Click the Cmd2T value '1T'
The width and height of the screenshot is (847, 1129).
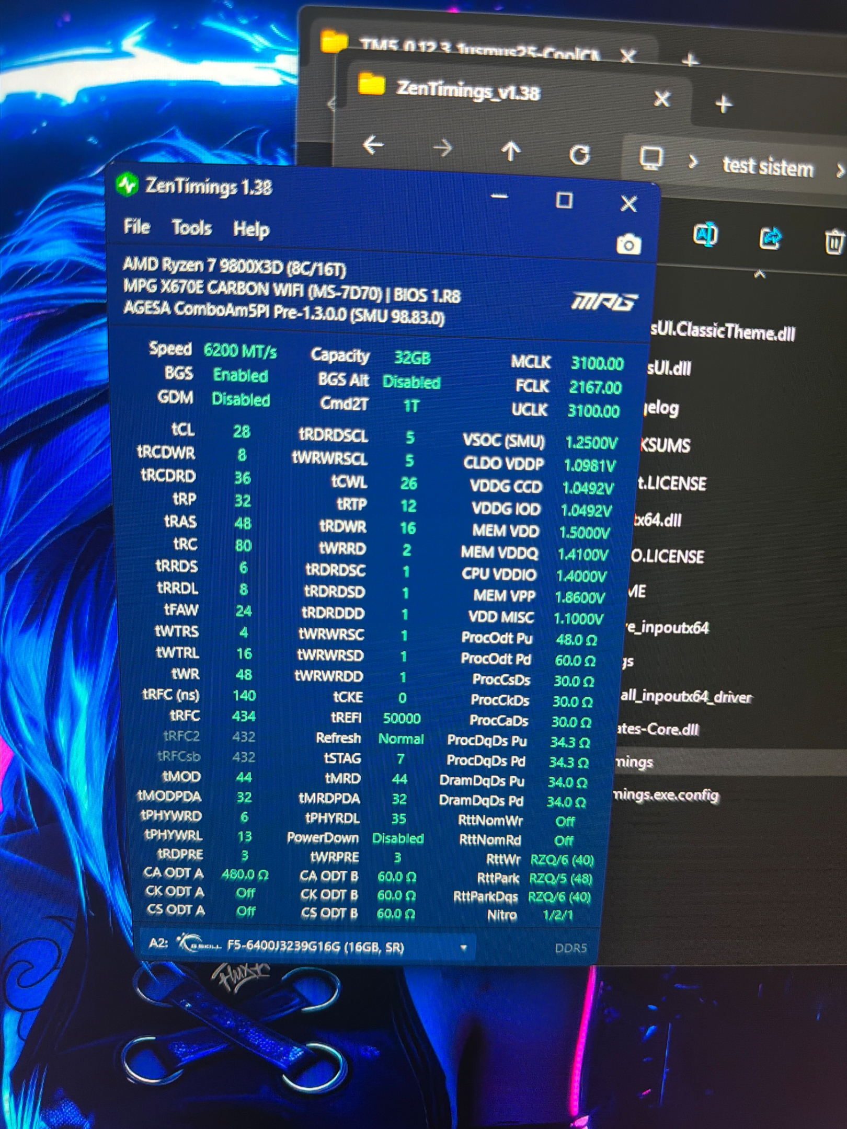pyautogui.click(x=411, y=406)
